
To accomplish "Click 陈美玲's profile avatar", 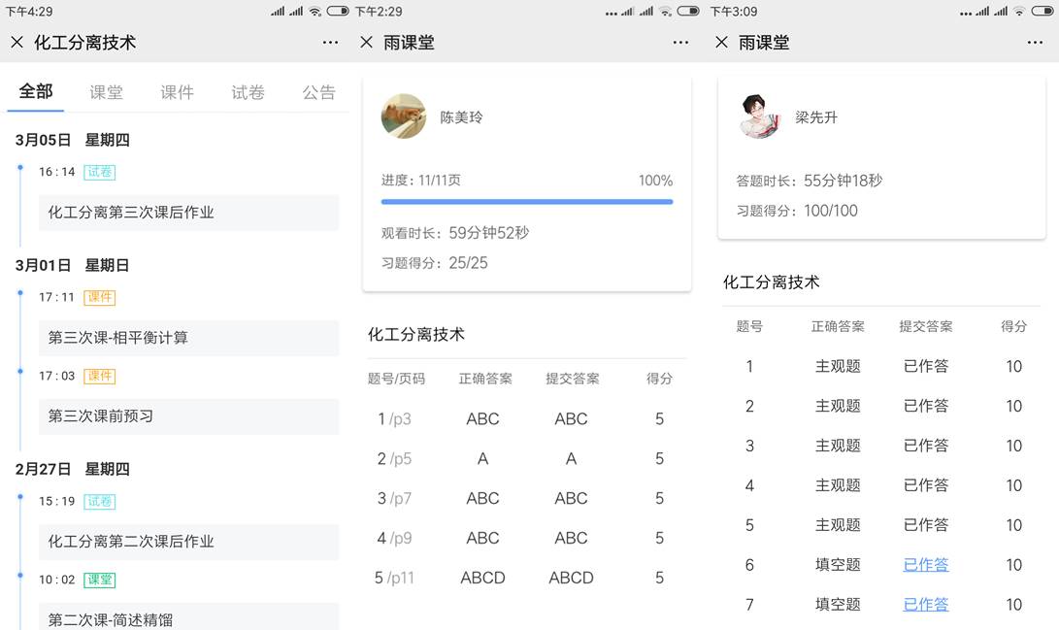I will pos(404,116).
